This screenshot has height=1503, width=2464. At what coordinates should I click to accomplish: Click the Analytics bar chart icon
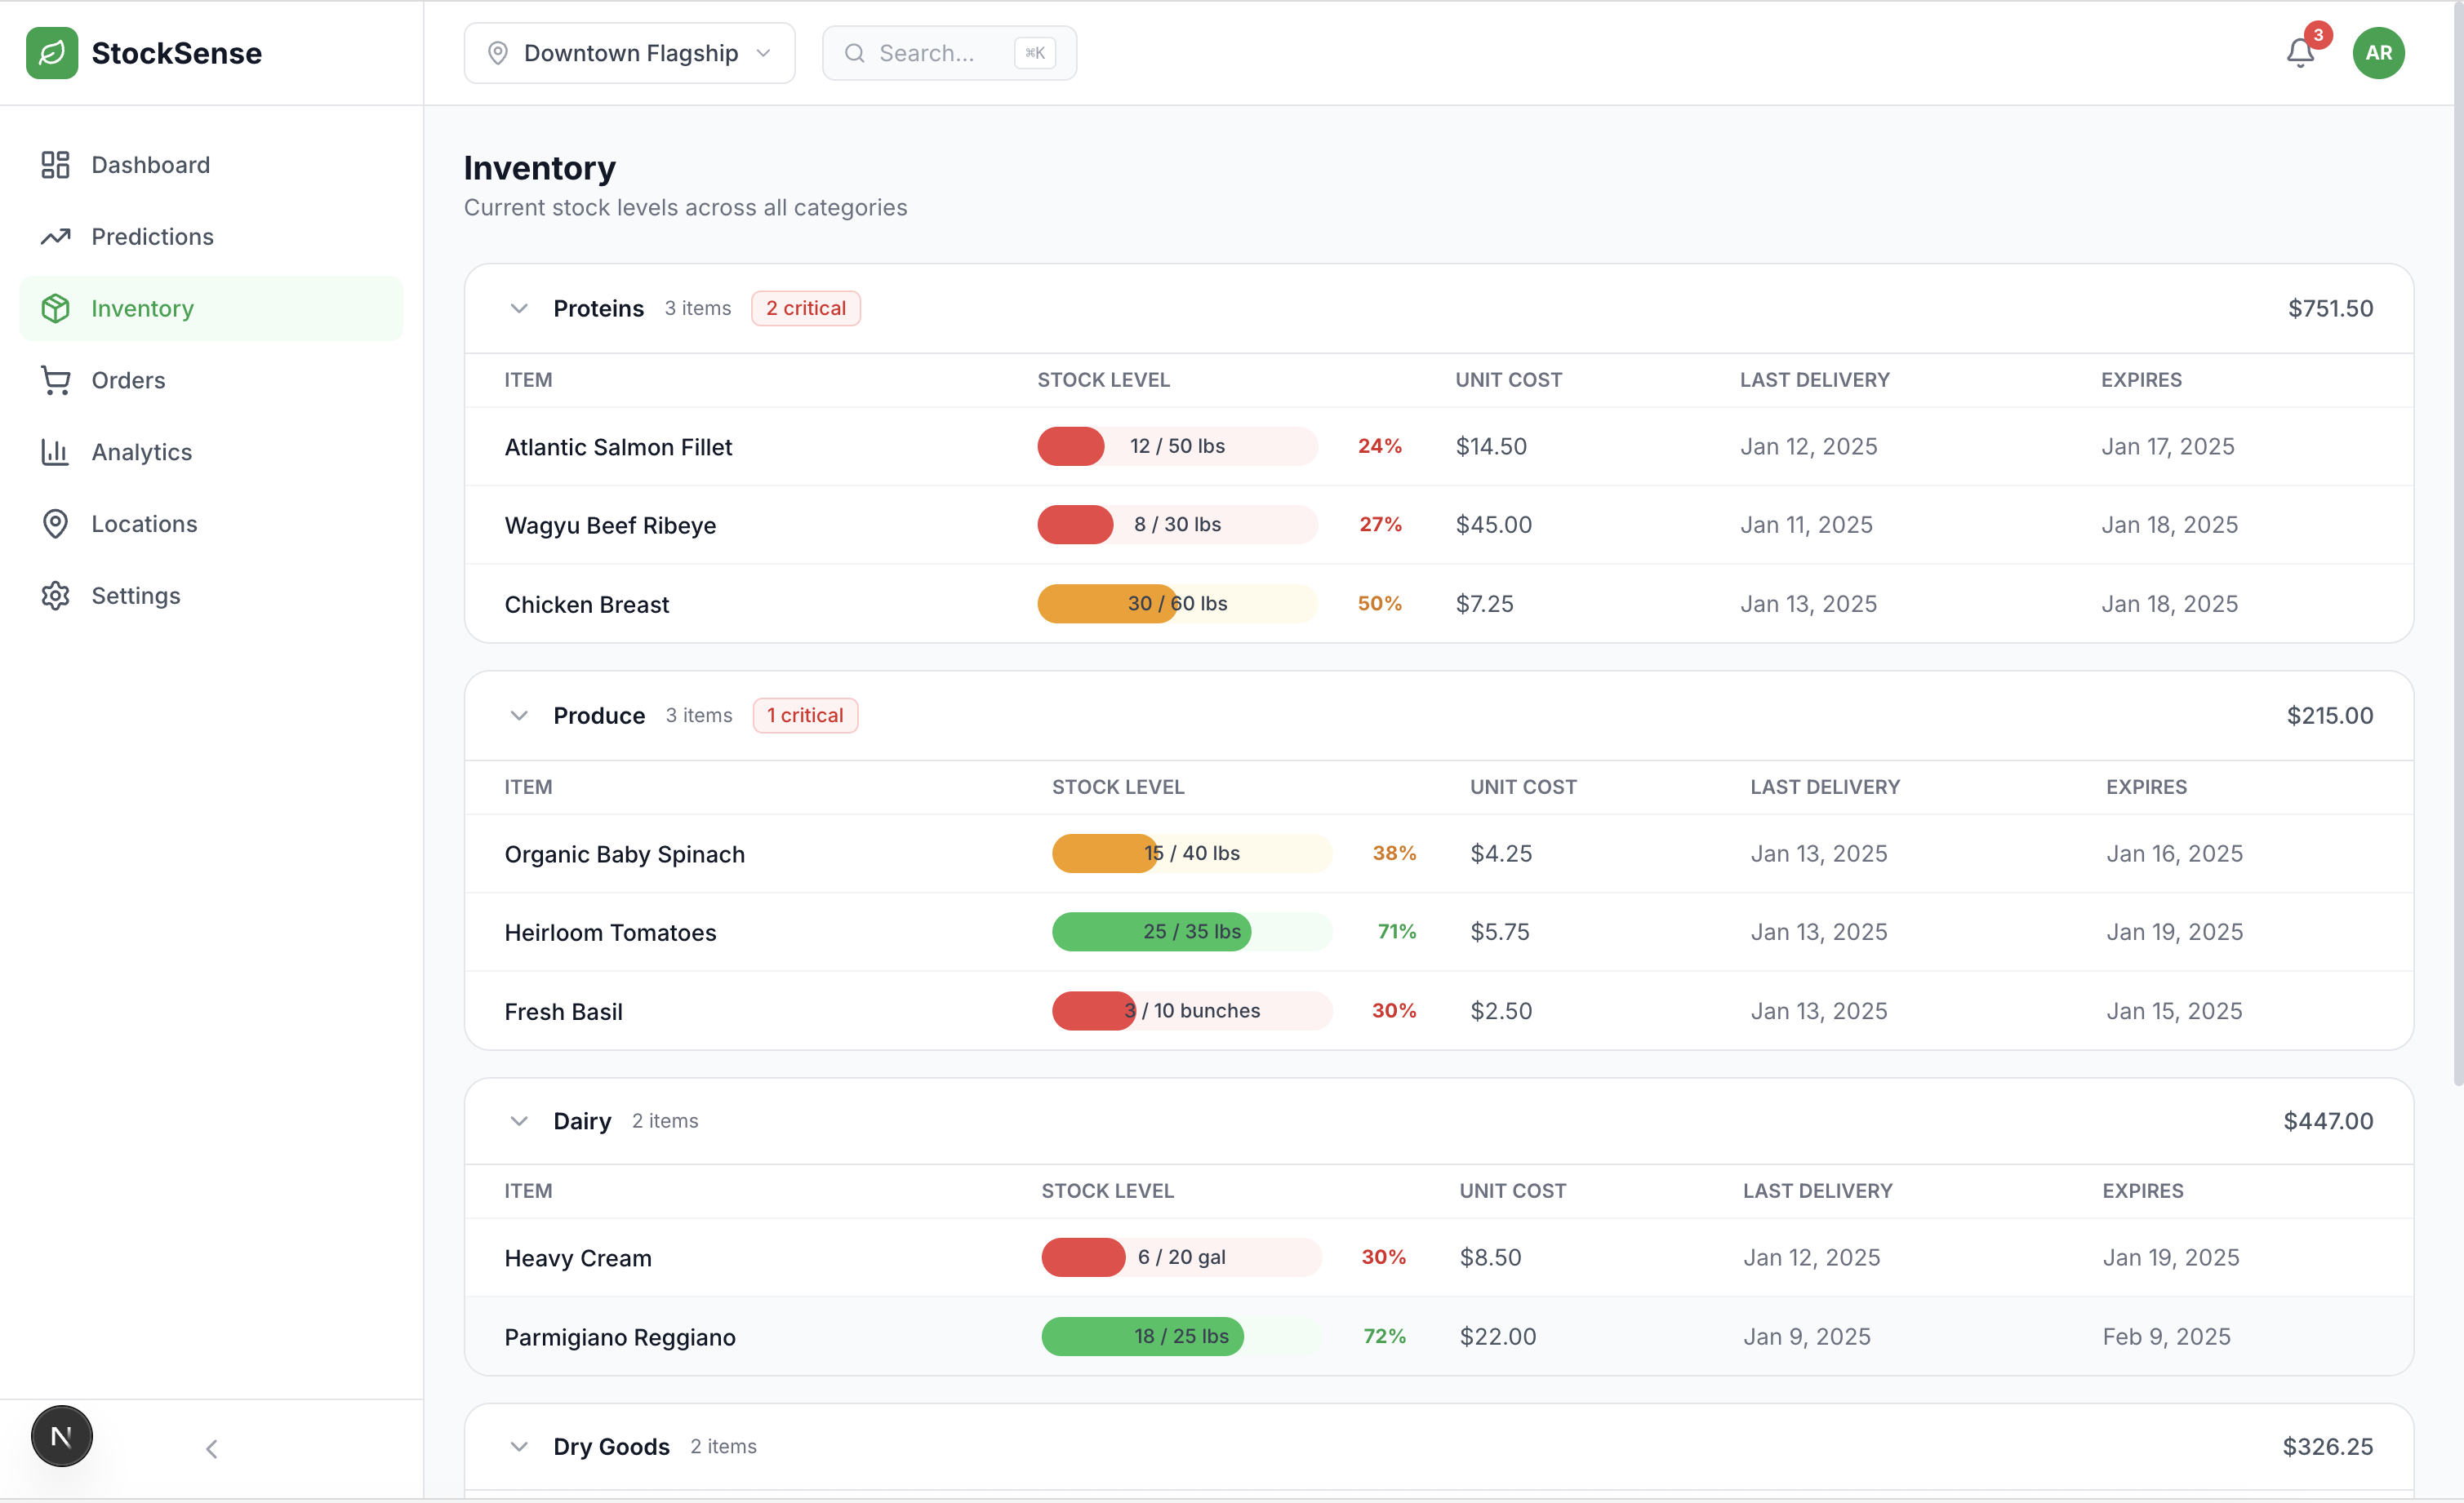point(55,452)
